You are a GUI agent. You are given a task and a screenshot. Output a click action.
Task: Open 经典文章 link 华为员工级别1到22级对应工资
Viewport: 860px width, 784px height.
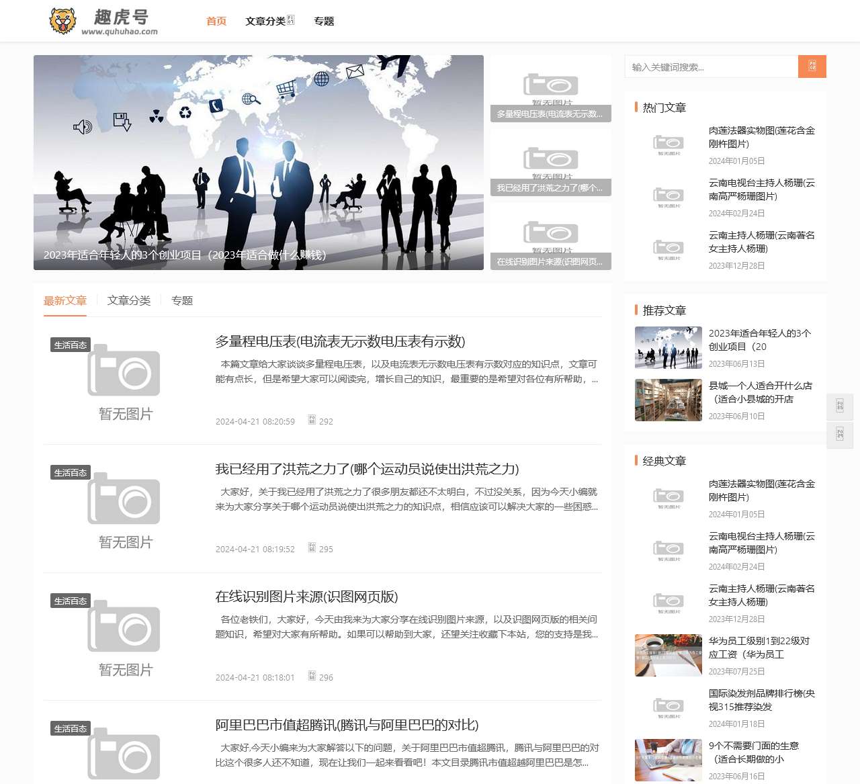point(759,648)
